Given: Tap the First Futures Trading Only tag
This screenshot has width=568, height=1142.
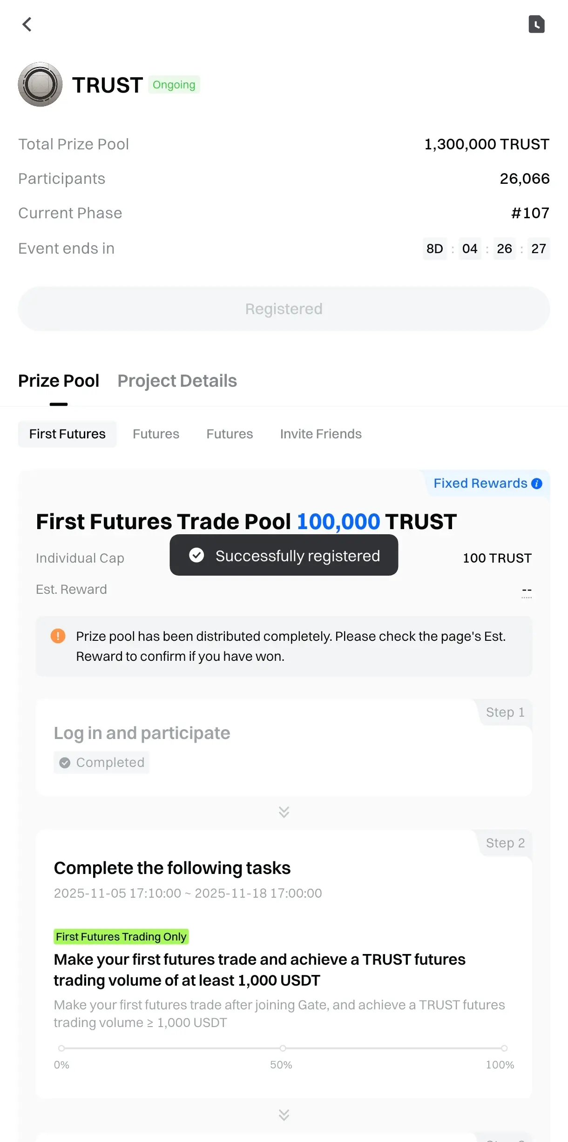Looking at the screenshot, I should (x=121, y=936).
